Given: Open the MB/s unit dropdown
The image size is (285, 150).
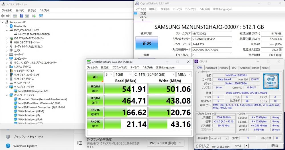Looking at the screenshot, I should [x=184, y=74].
